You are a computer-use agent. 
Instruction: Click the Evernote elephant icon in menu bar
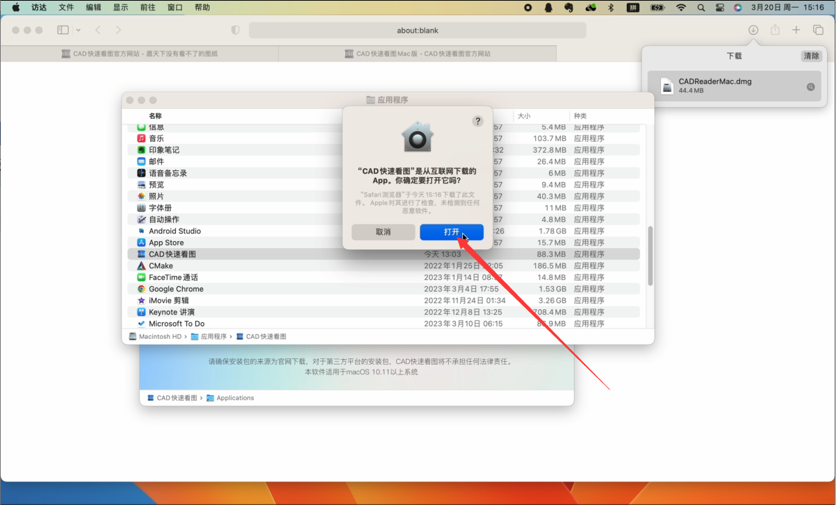(x=569, y=8)
